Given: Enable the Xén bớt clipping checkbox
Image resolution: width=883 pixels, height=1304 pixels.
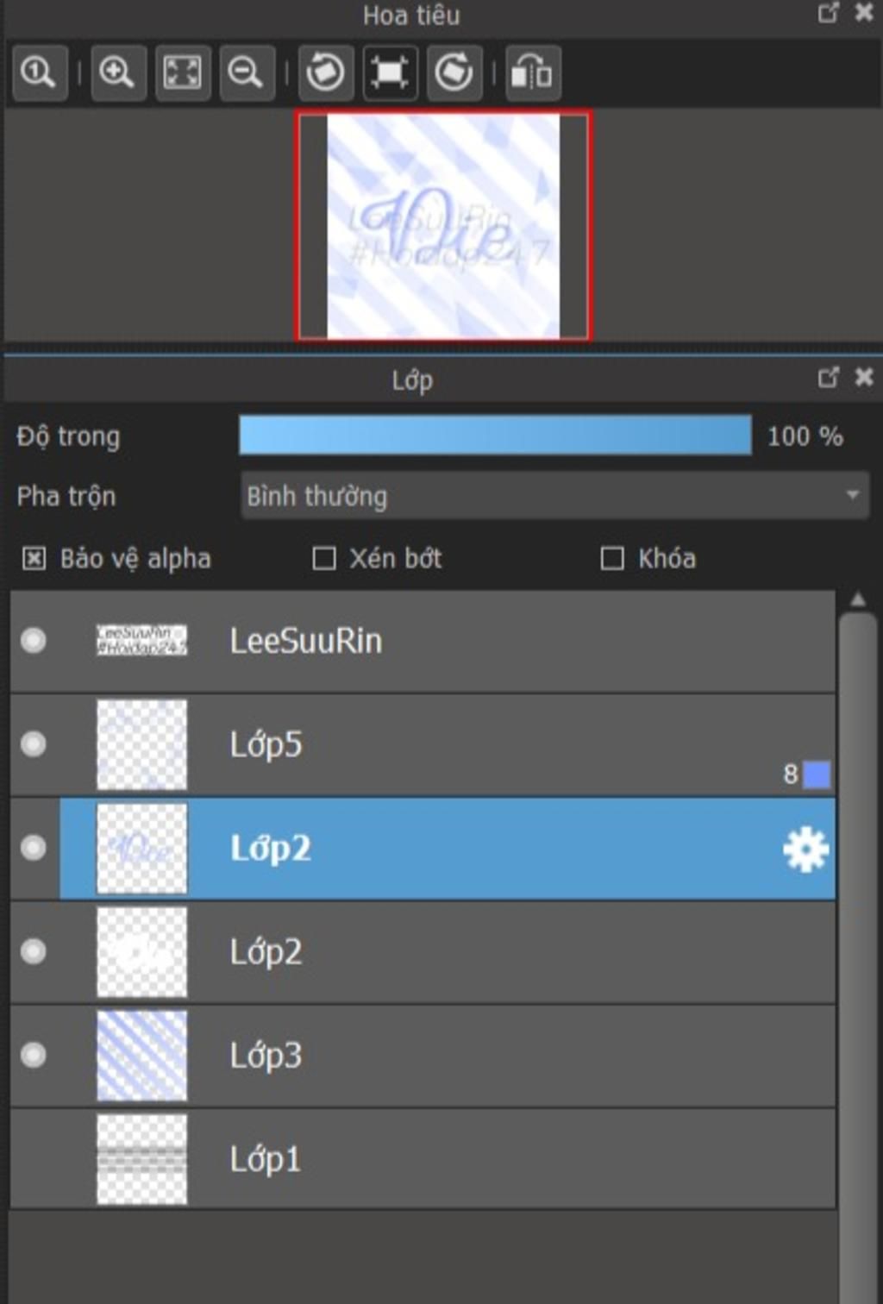Looking at the screenshot, I should pyautogui.click(x=324, y=559).
